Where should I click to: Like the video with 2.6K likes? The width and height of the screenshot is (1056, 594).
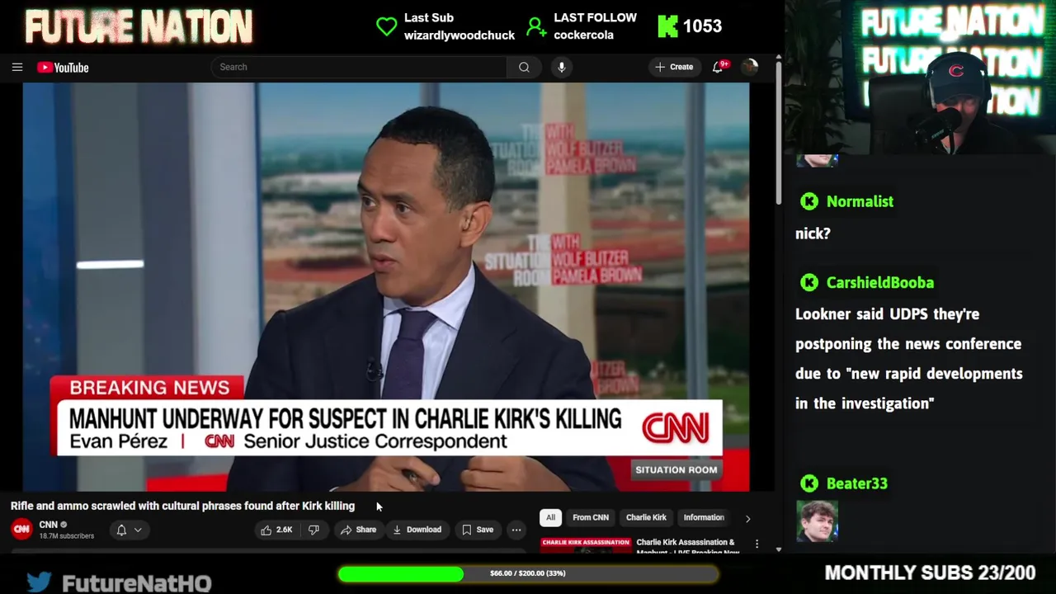(x=277, y=530)
